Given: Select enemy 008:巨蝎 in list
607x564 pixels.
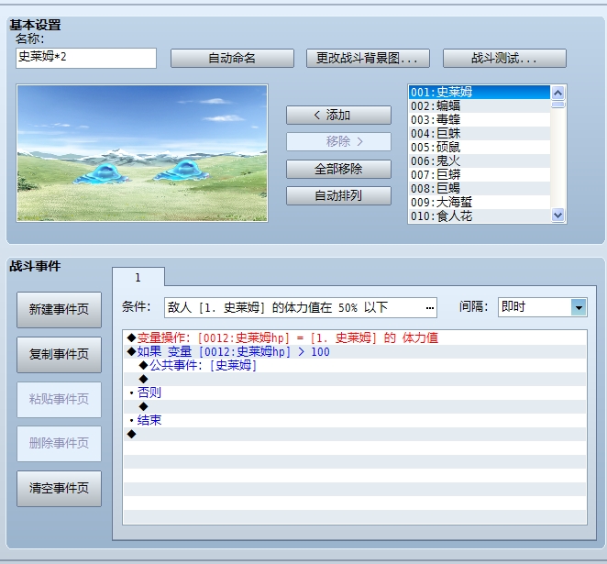Looking at the screenshot, I should pyautogui.click(x=480, y=189).
